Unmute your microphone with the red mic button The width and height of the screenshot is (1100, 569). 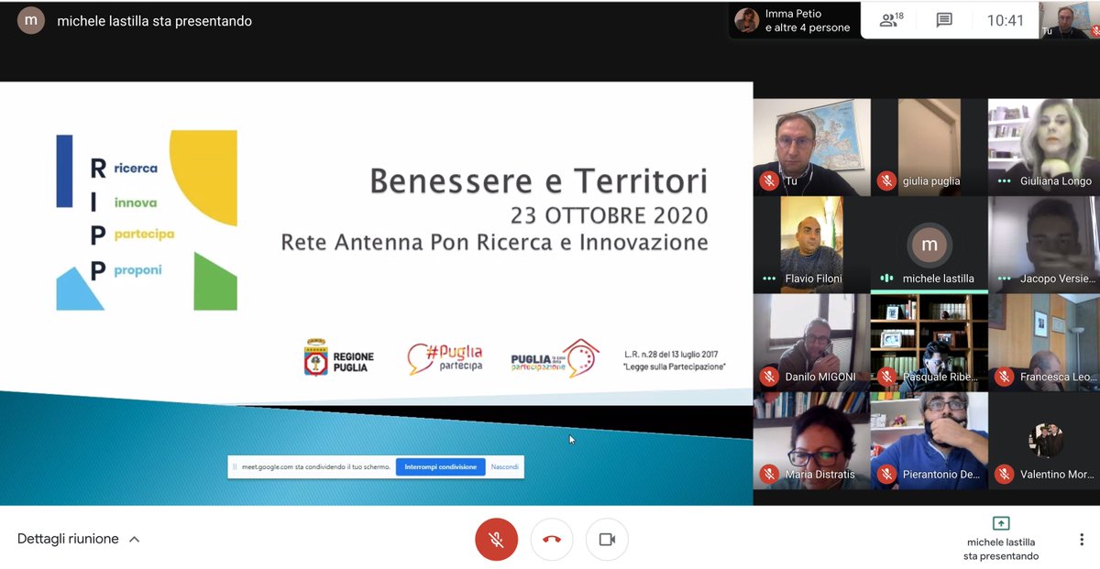[x=496, y=540]
